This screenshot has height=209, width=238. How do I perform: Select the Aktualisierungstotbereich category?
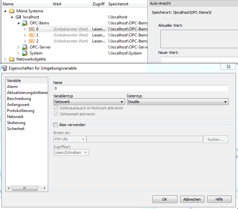[x=27, y=93]
